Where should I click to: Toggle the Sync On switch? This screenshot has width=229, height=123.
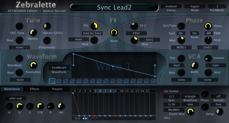[x=181, y=33]
